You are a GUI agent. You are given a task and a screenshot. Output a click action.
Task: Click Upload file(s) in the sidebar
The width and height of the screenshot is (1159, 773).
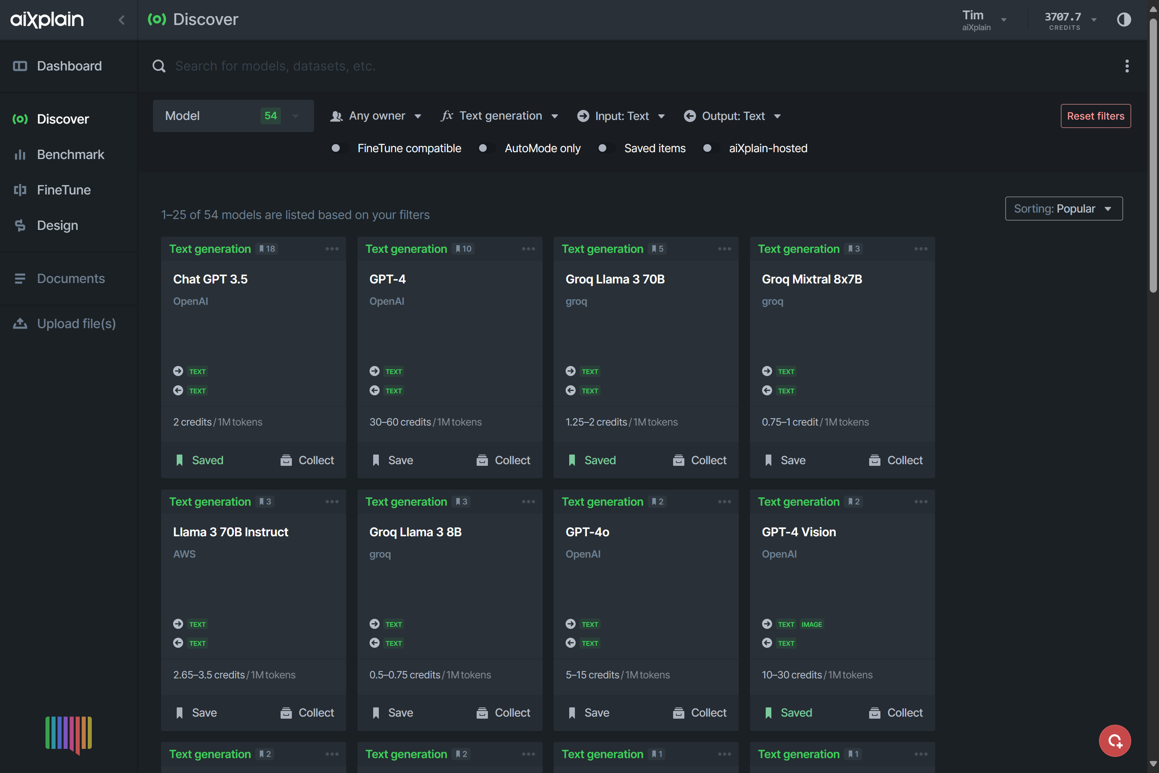[x=68, y=324]
